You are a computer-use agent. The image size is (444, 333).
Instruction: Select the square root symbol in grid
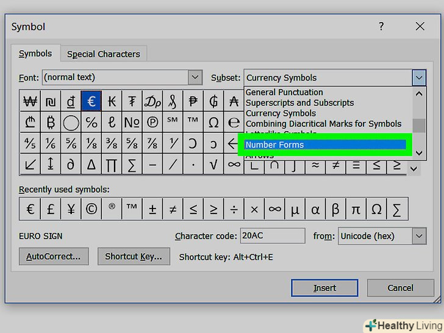(x=213, y=163)
